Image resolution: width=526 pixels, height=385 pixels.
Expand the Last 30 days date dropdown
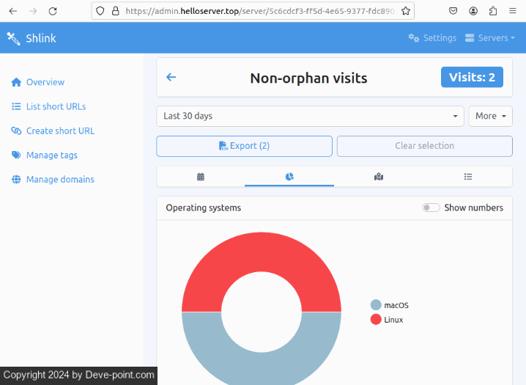311,116
